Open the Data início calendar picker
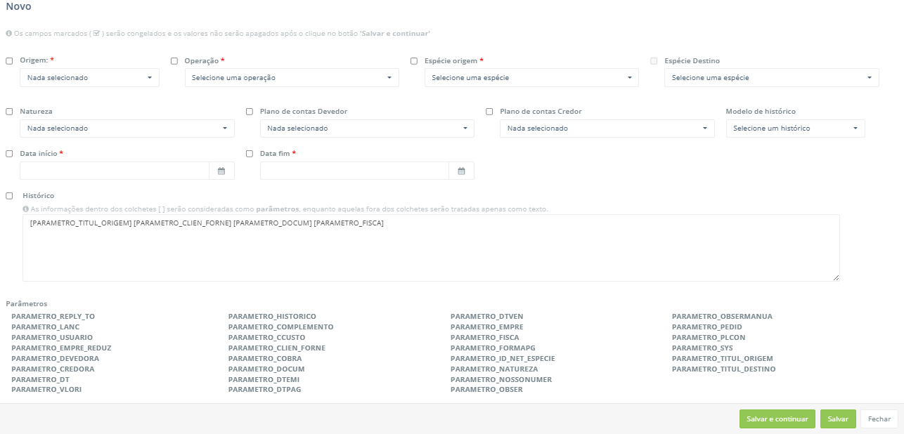 tap(221, 171)
